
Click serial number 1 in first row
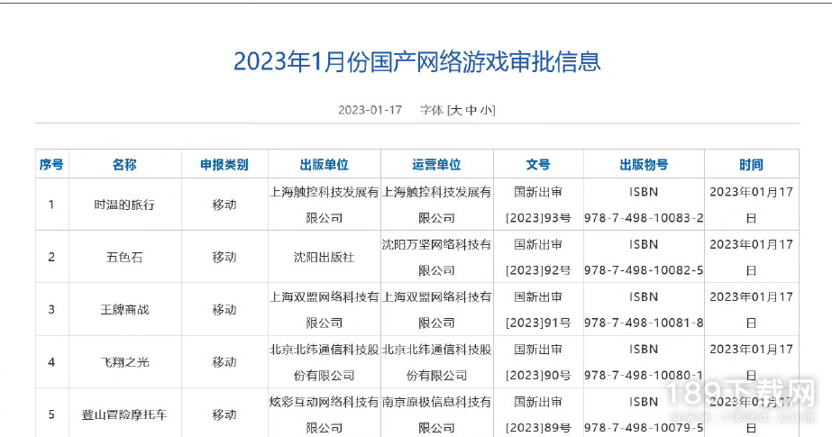pyautogui.click(x=51, y=205)
